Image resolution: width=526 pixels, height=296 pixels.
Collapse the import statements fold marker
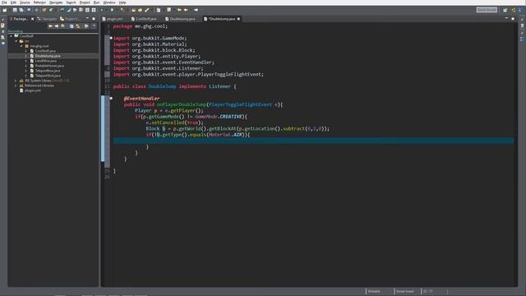(x=111, y=38)
